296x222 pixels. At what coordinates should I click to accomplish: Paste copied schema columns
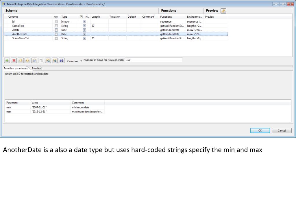41,60
